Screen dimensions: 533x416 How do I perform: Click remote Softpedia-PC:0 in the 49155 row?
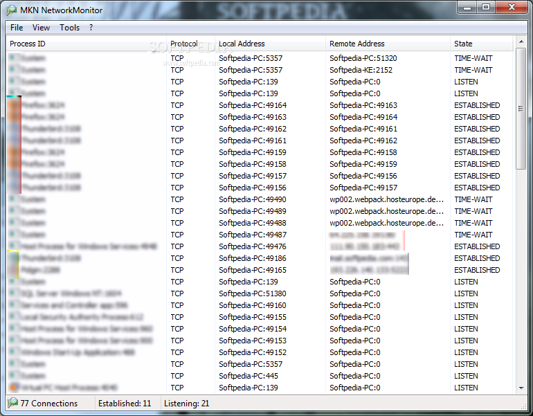[355, 317]
